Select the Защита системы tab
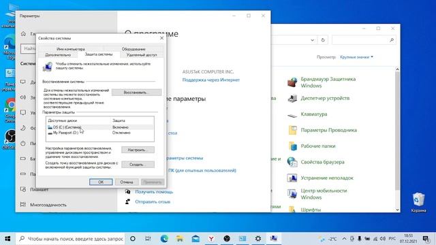Viewport: 436px width, 245px height. pyautogui.click(x=99, y=54)
